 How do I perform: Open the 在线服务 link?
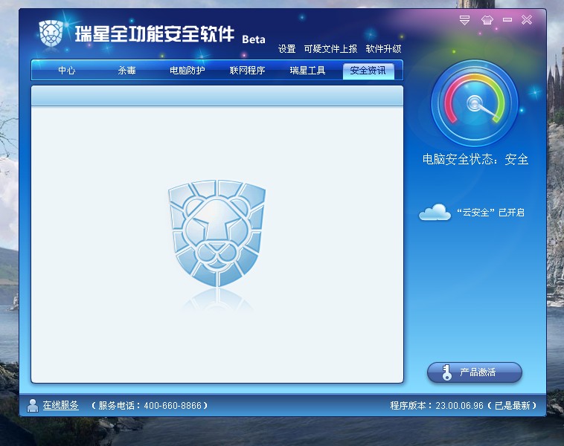tap(60, 405)
